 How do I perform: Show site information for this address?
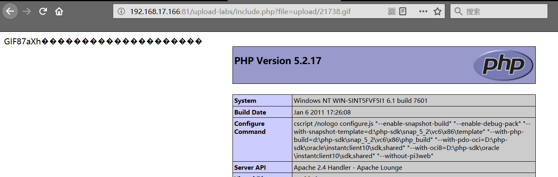[x=121, y=11]
